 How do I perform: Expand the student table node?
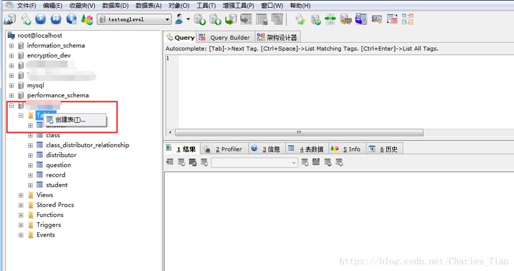coord(30,185)
